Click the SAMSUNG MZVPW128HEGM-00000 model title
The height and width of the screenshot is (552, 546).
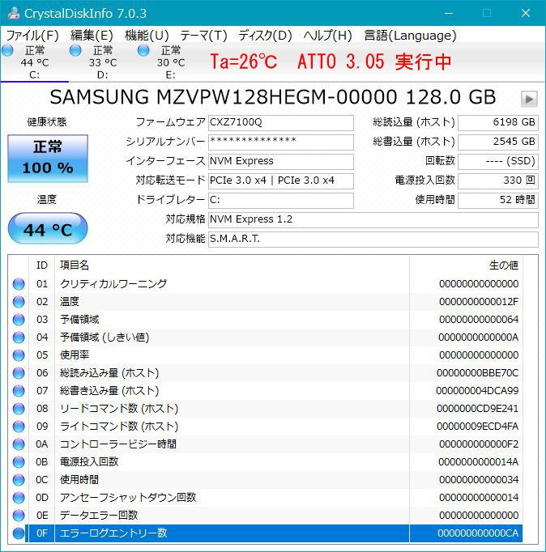point(273,97)
